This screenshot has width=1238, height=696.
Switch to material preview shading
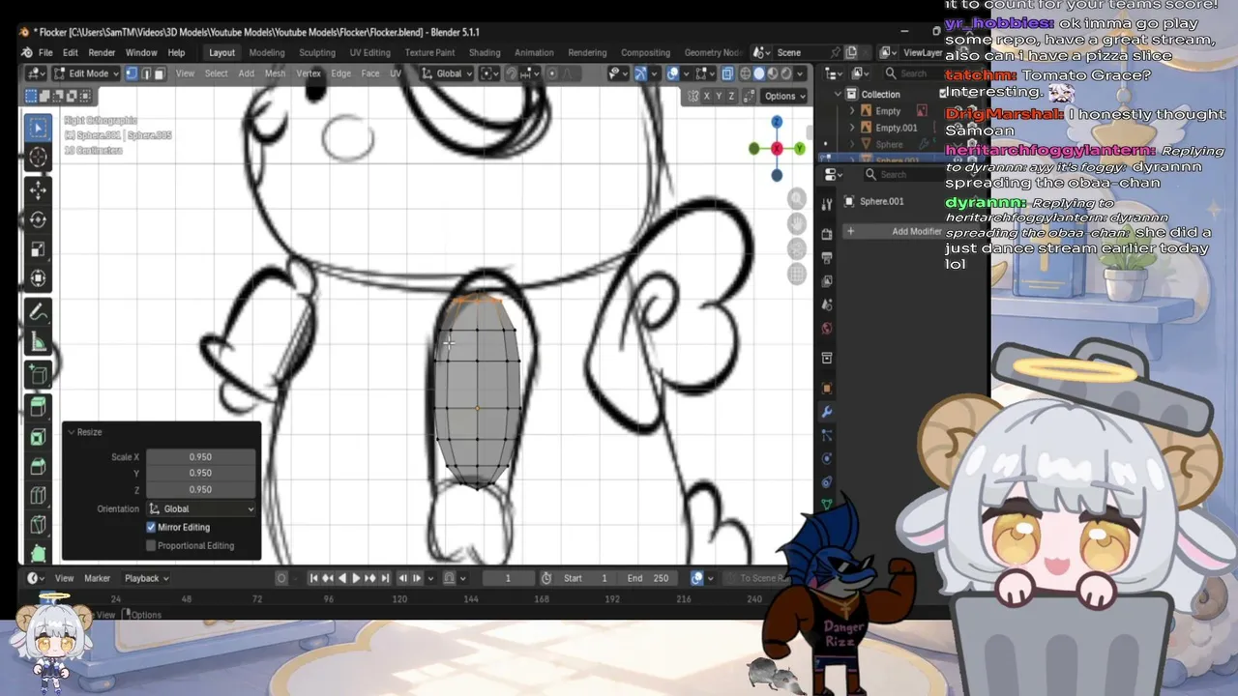point(773,73)
